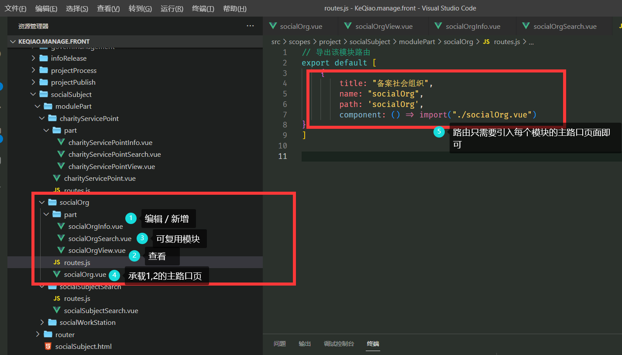Image resolution: width=622 pixels, height=355 pixels.
Task: Click JS icon in breadcrumb routes.js
Action: pyautogui.click(x=486, y=42)
